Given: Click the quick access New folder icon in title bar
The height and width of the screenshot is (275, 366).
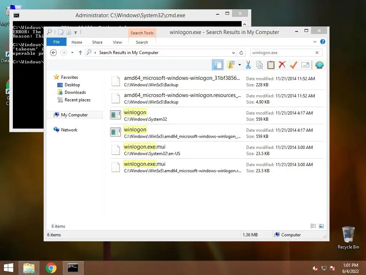Looking at the screenshot, I should 69,32.
